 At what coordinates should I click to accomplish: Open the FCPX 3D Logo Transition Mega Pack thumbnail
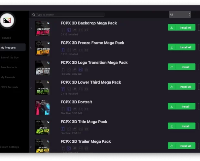tap(43, 68)
